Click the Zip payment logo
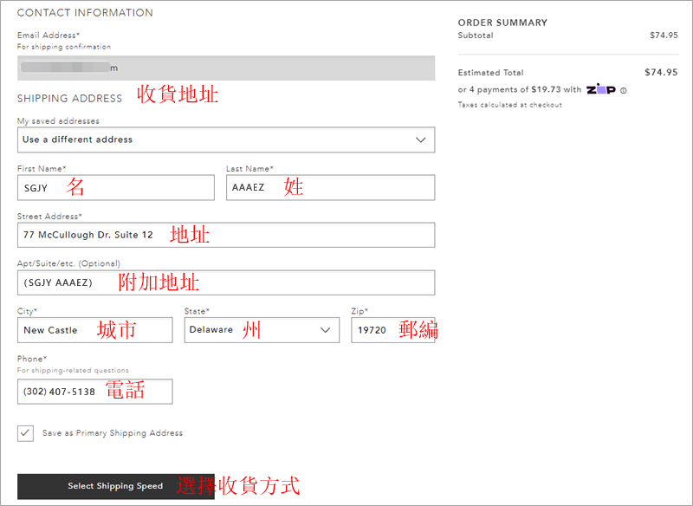 600,89
